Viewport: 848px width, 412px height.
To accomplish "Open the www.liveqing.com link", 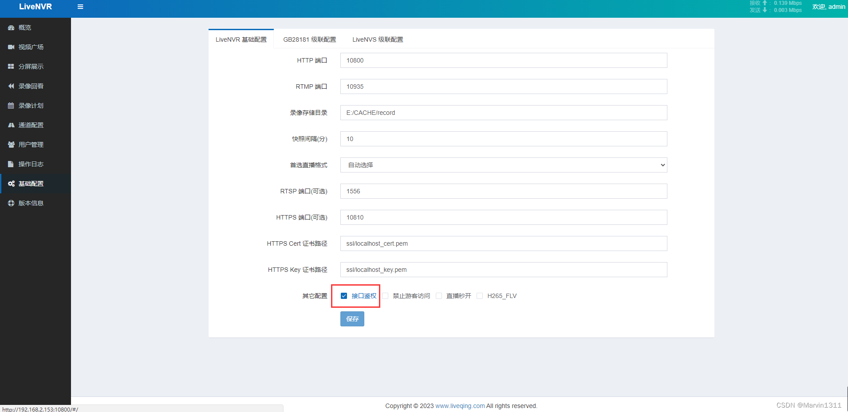I will 460,406.
